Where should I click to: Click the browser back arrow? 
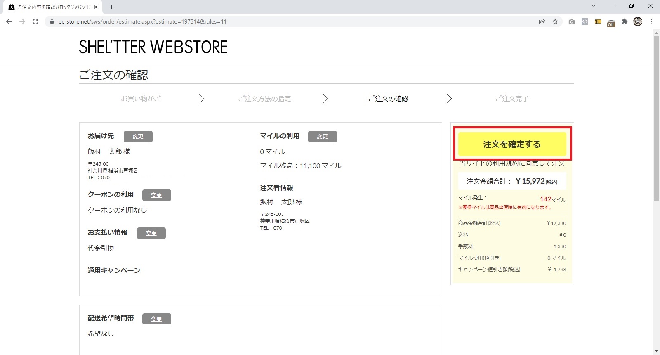tap(9, 21)
